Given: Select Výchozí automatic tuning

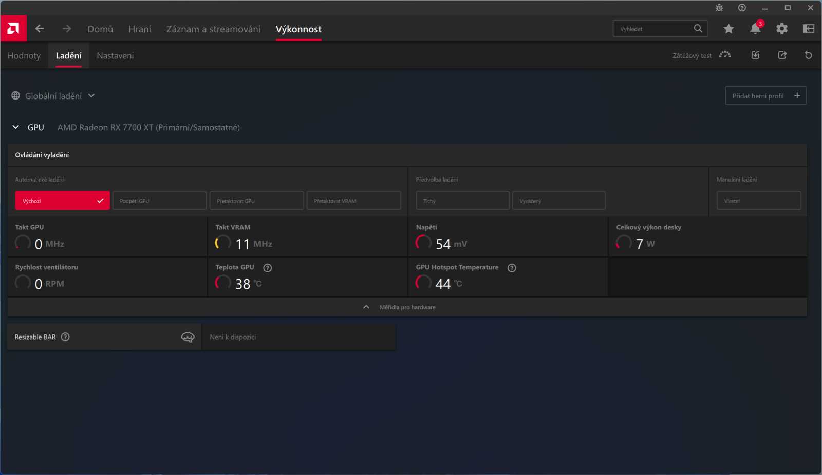Looking at the screenshot, I should [x=62, y=201].
